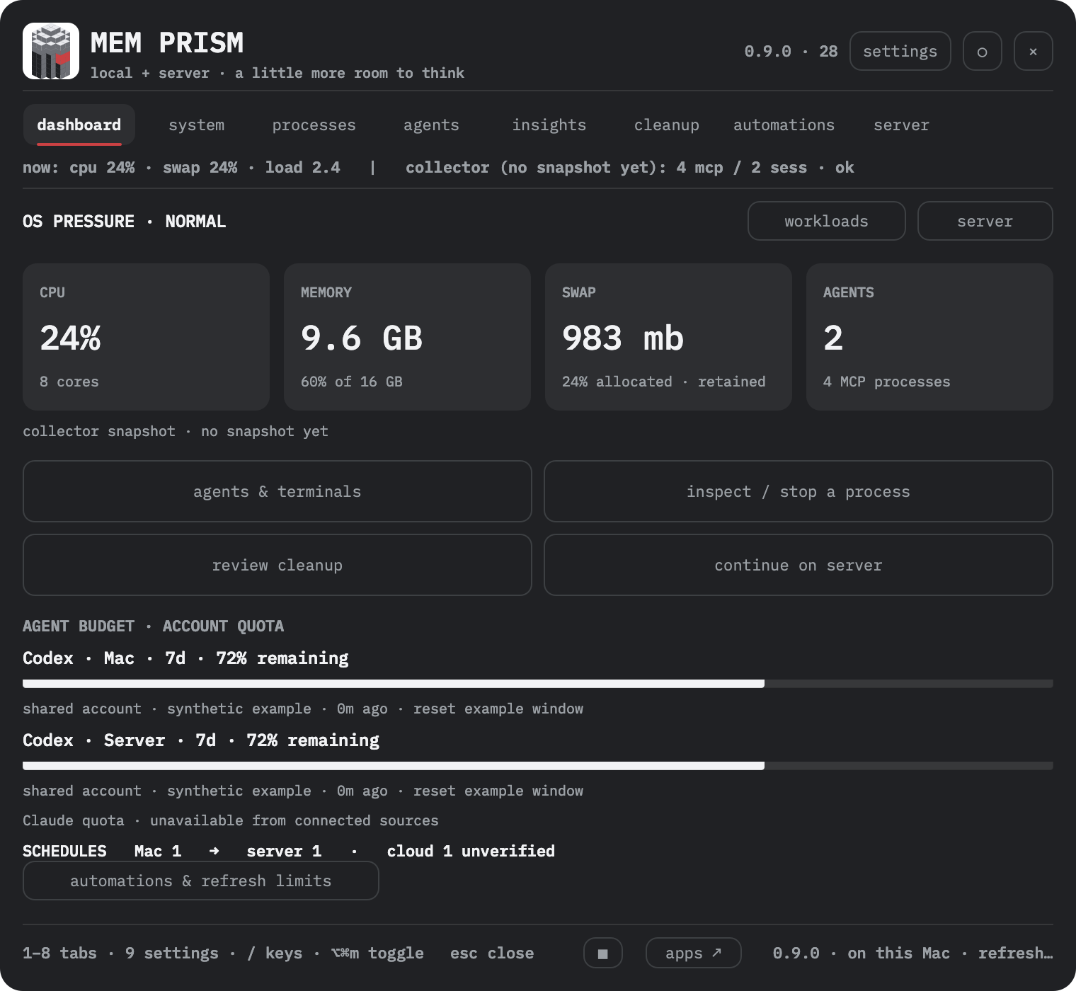Click the server button next to workloads

[x=985, y=221]
